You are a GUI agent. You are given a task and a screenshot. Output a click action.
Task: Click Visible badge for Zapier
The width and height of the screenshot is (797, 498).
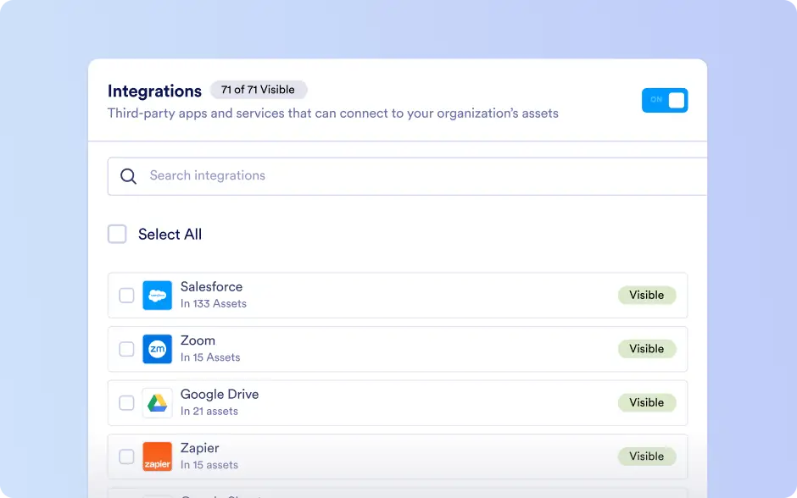coord(647,456)
